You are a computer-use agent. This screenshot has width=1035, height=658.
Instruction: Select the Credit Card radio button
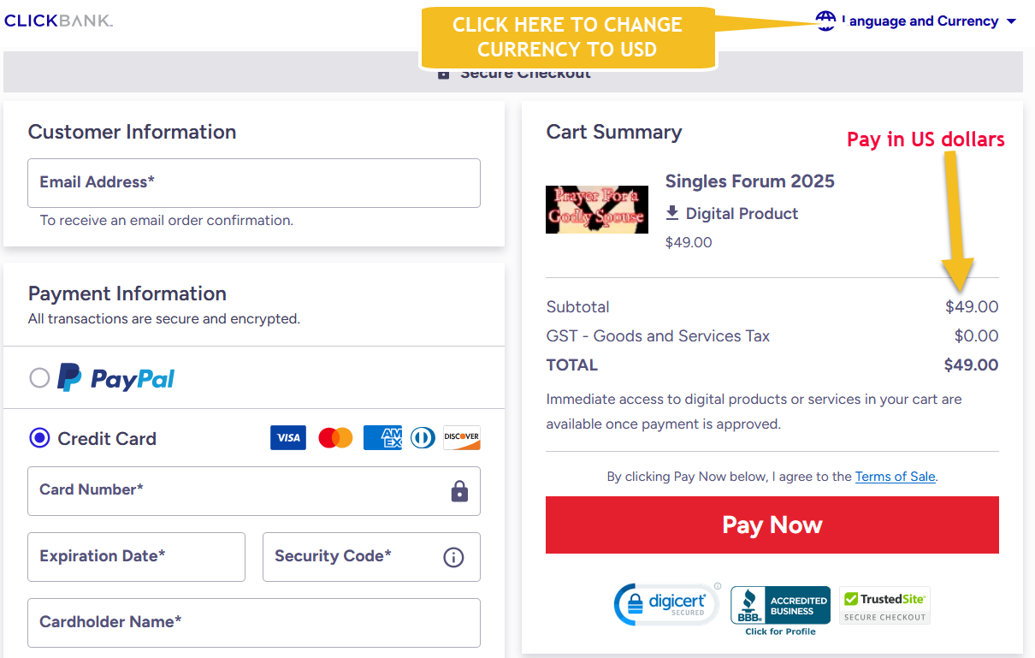click(39, 438)
